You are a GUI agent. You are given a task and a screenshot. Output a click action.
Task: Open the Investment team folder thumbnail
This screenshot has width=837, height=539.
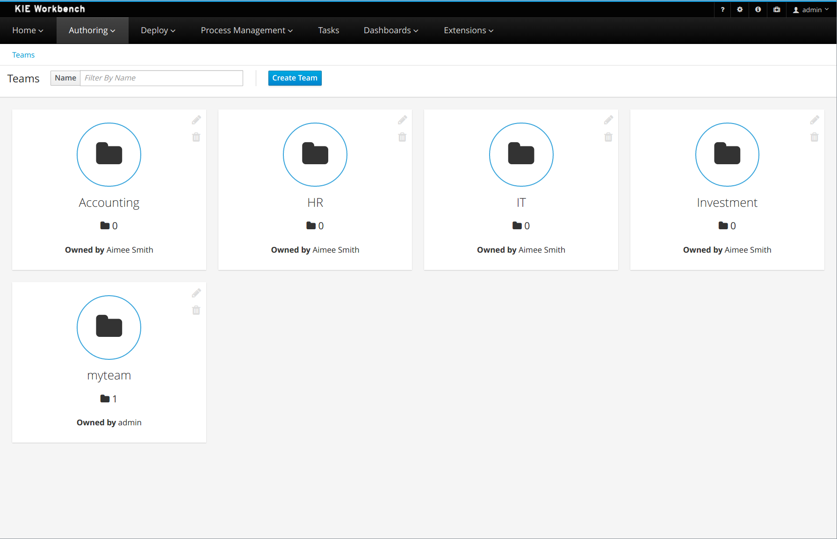point(727,154)
